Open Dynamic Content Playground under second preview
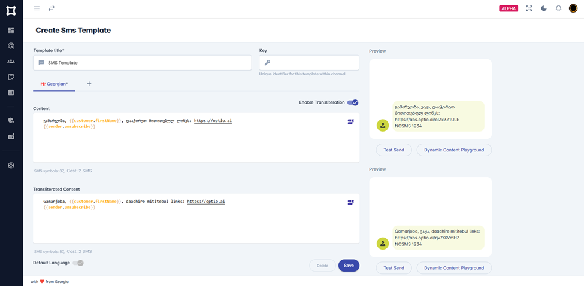This screenshot has height=286, width=584. [x=454, y=268]
